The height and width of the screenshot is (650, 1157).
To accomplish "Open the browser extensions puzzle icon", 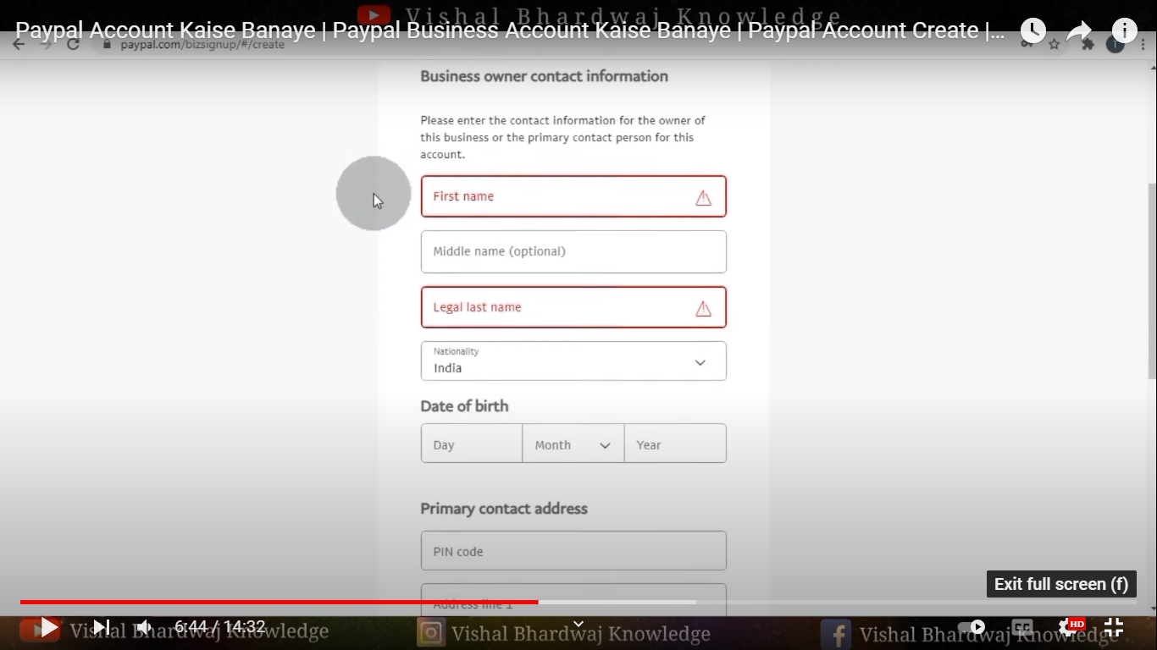I will click(x=1088, y=44).
